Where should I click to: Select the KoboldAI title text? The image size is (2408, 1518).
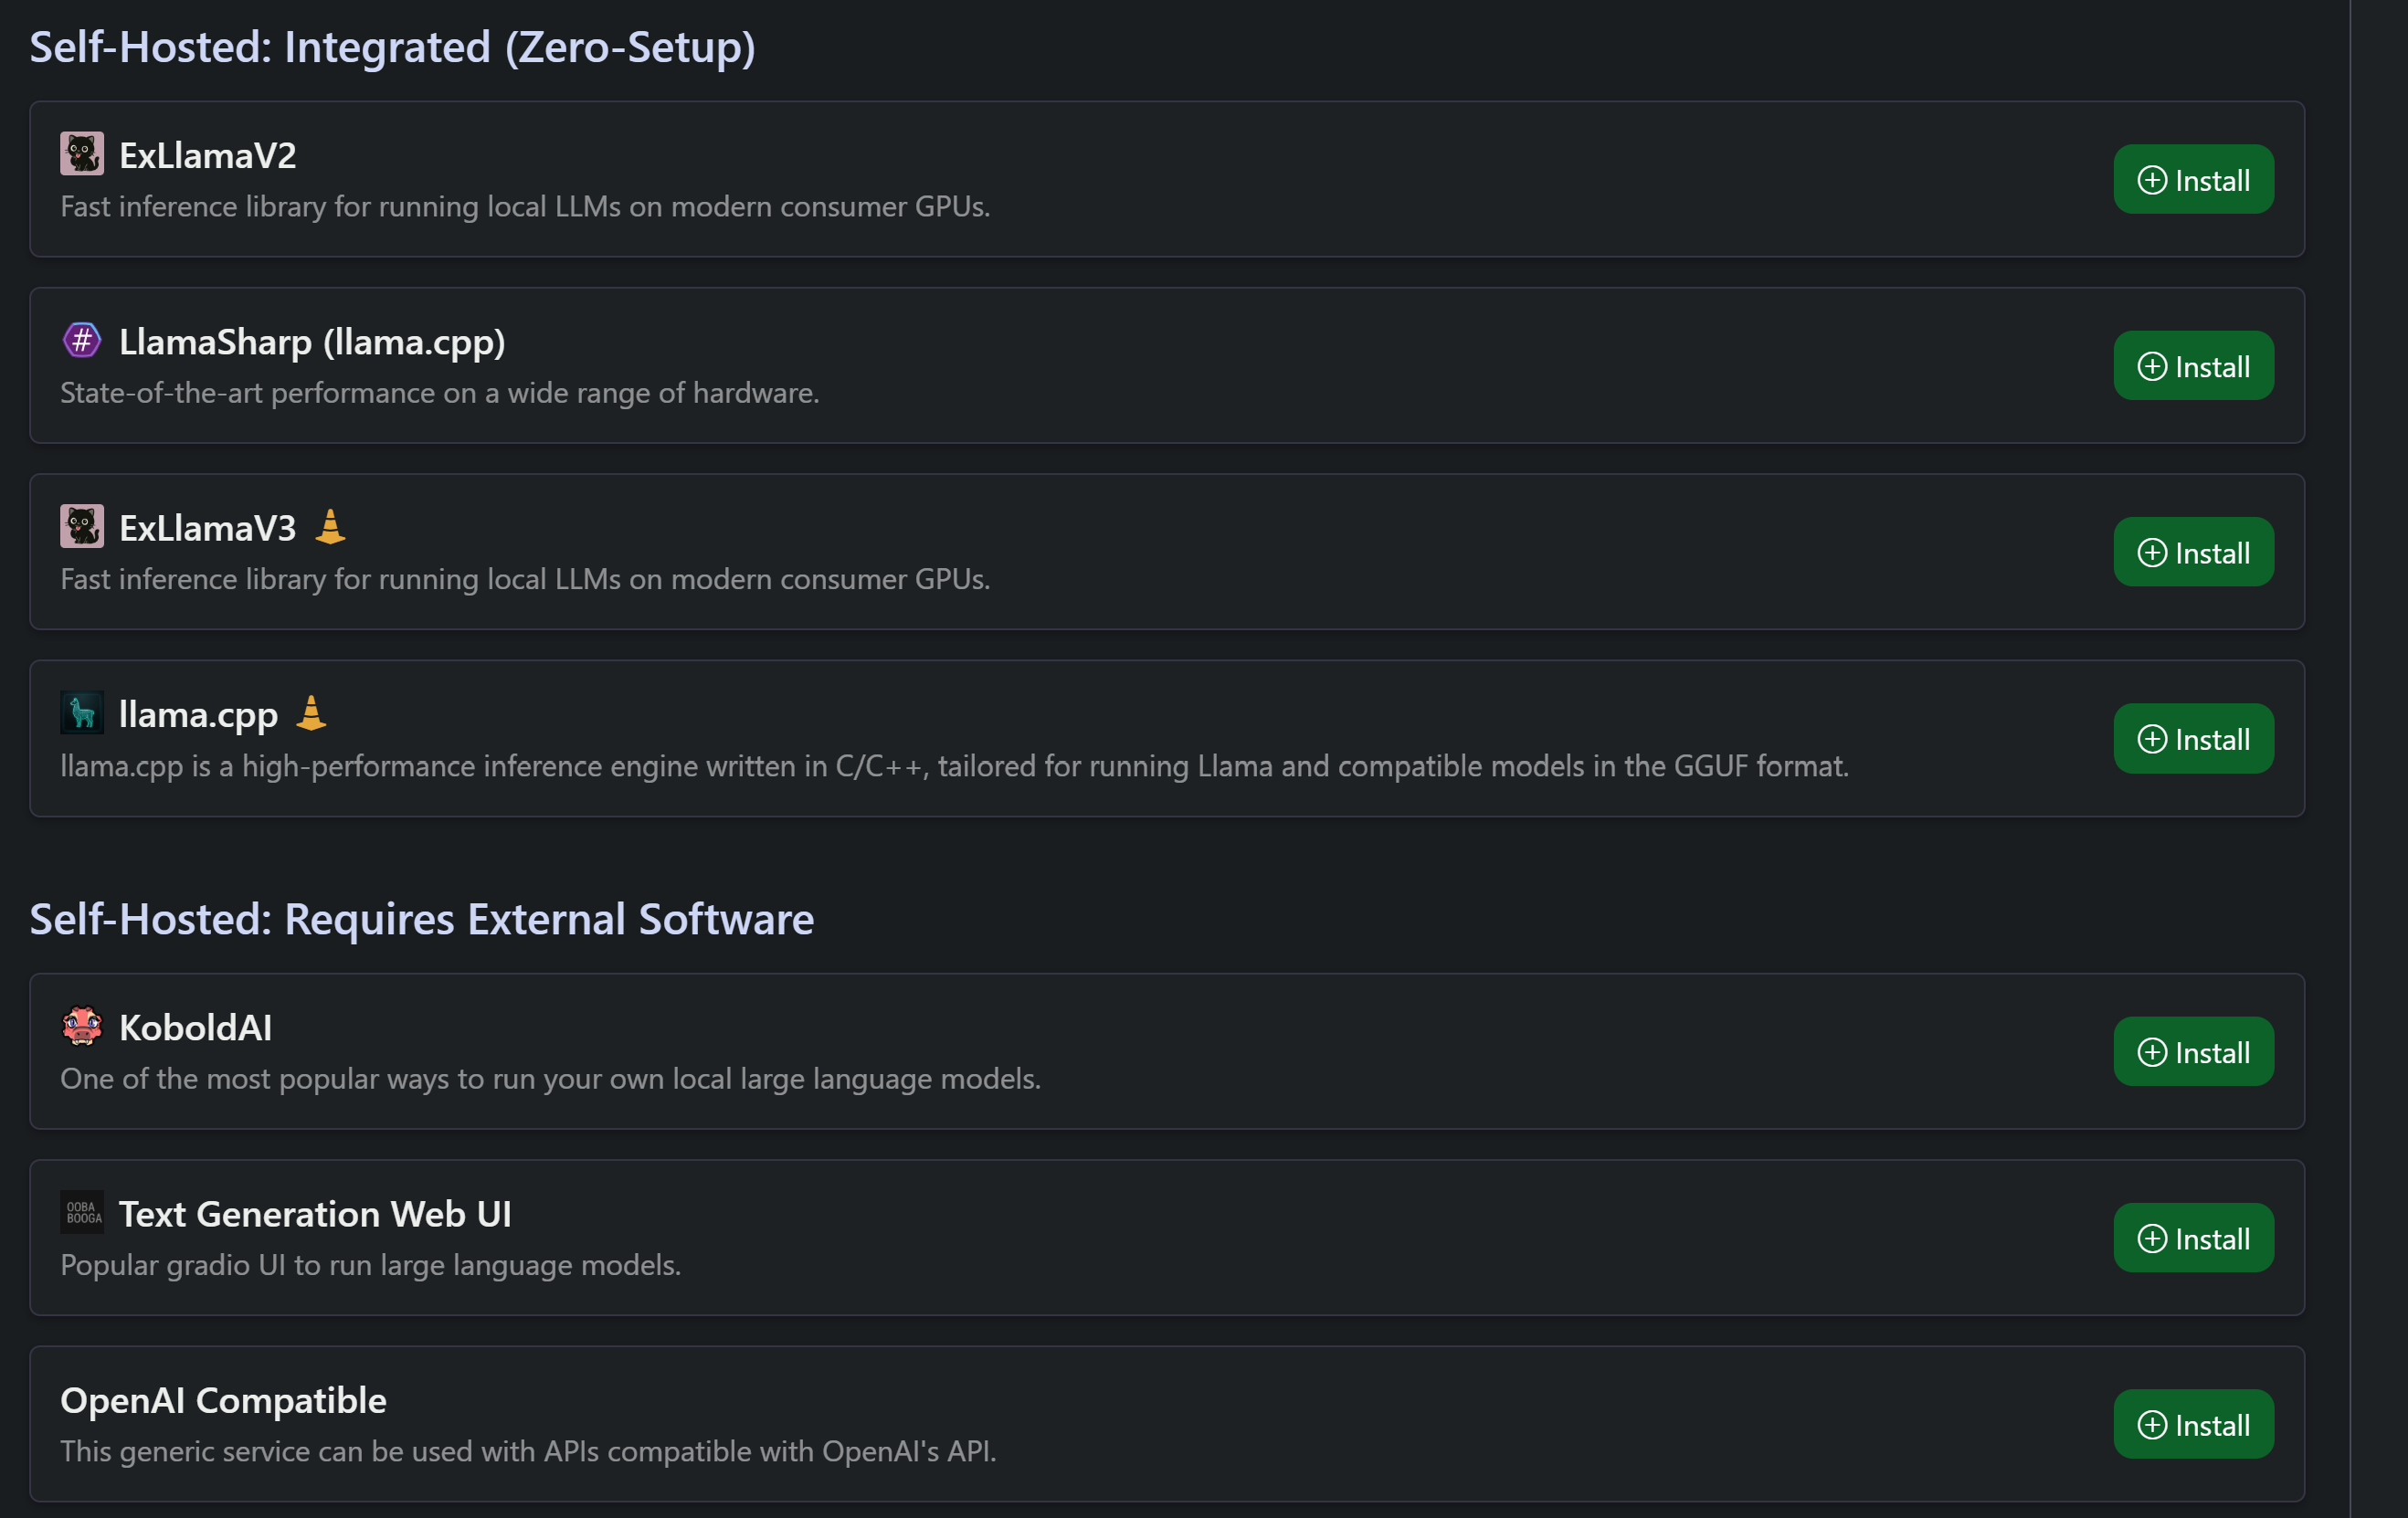pyautogui.click(x=195, y=1028)
